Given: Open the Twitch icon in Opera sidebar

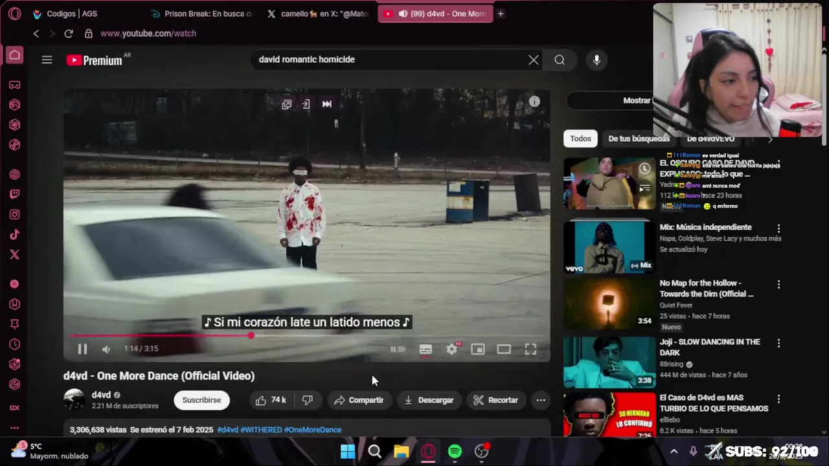Looking at the screenshot, I should tap(14, 194).
